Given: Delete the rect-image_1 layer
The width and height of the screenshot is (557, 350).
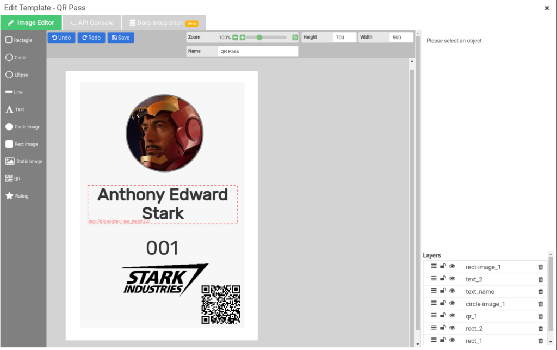Looking at the screenshot, I should click(x=540, y=267).
